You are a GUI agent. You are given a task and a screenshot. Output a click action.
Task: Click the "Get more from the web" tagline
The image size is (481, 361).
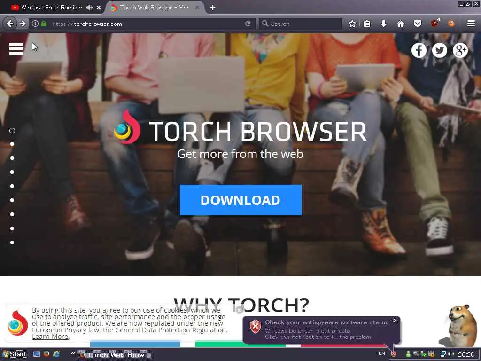(240, 154)
